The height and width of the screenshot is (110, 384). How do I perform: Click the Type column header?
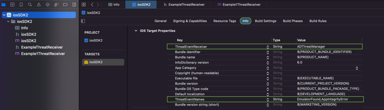tap(276, 40)
